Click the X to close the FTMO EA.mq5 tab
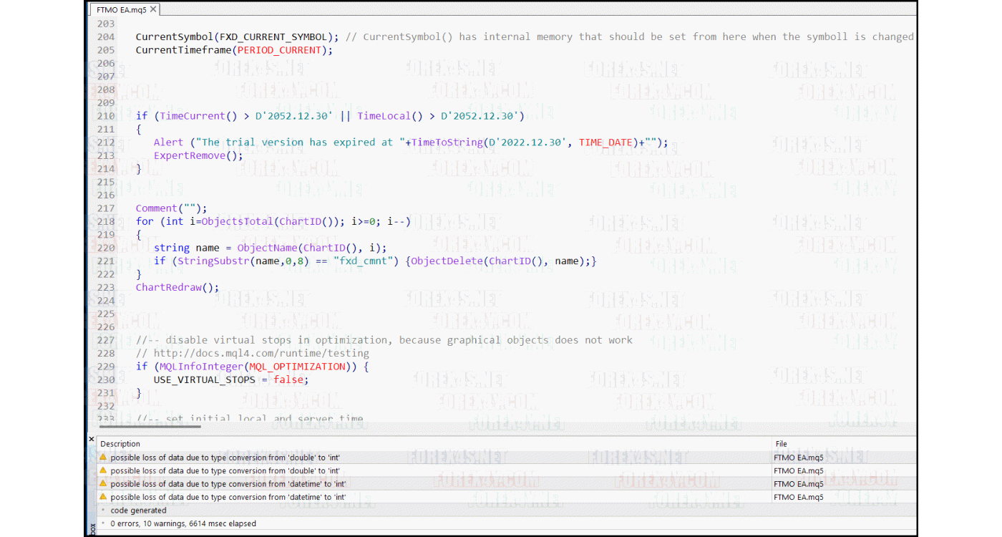This screenshot has height=537, width=1002. coord(155,9)
